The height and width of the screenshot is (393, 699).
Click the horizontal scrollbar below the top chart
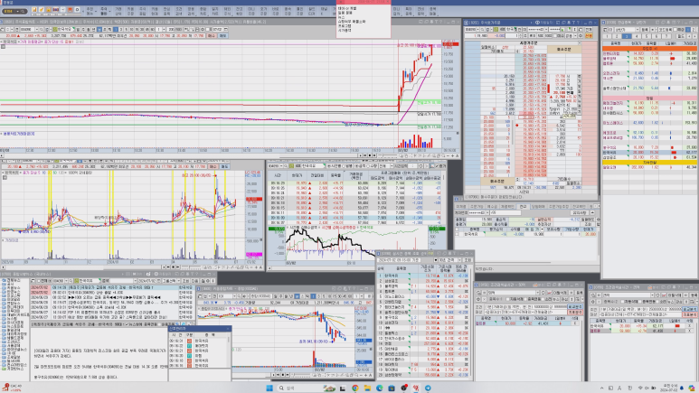point(178,156)
